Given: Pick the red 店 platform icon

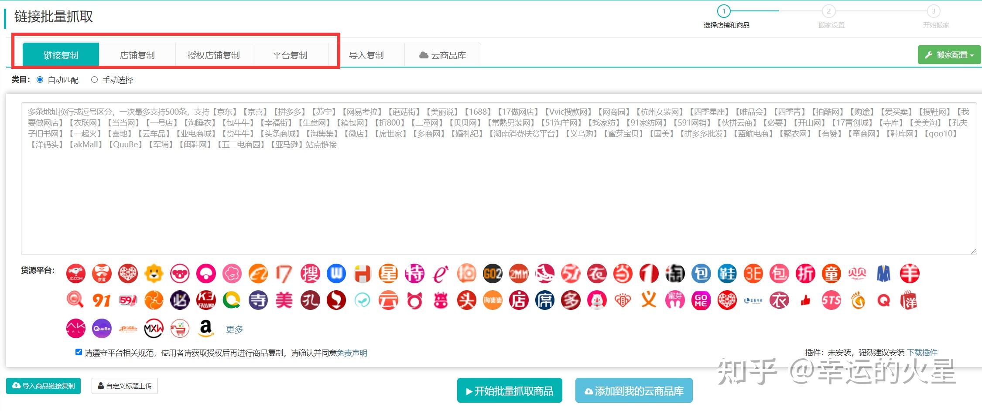Looking at the screenshot, I should point(519,300).
